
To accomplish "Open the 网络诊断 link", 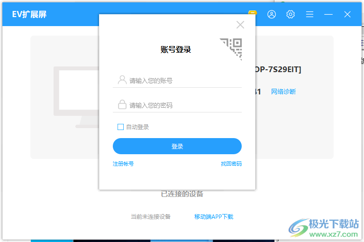I will (x=283, y=92).
